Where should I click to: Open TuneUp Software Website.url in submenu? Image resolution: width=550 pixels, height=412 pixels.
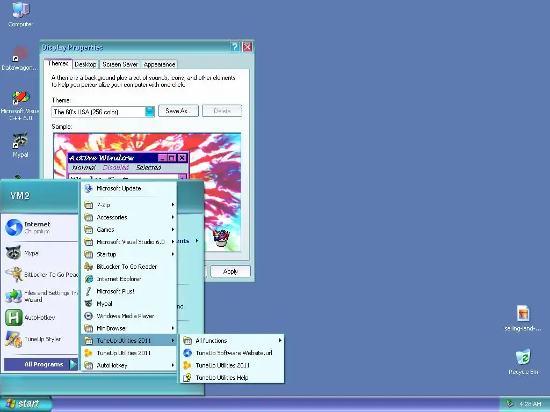(232, 353)
